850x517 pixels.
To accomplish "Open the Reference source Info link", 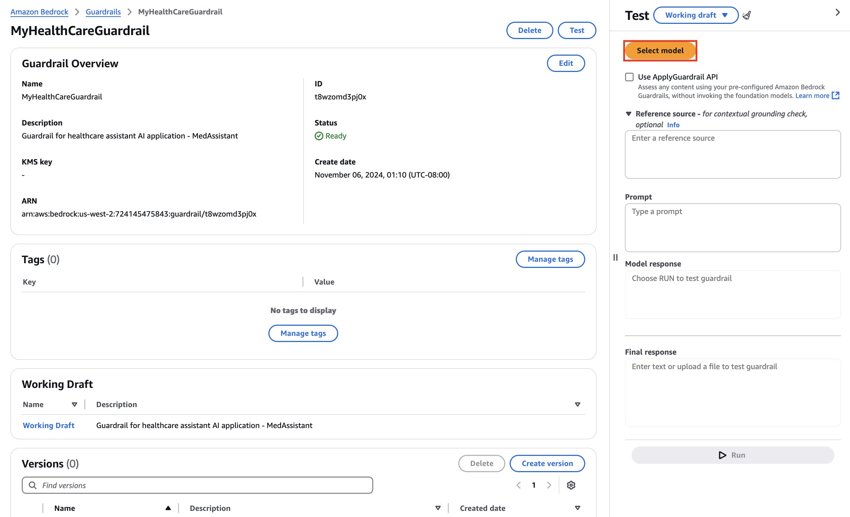I will 673,125.
